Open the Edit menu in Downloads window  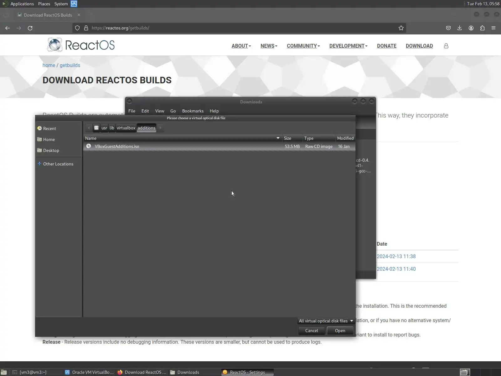pos(145,111)
